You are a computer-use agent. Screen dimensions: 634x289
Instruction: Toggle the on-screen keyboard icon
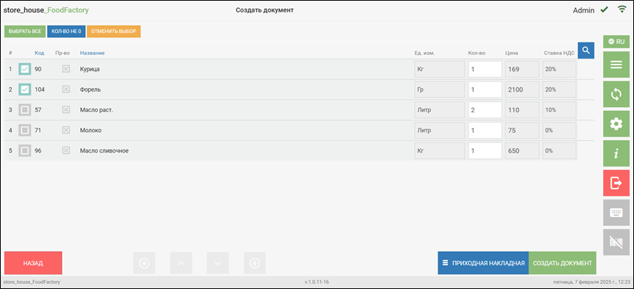coord(616,213)
